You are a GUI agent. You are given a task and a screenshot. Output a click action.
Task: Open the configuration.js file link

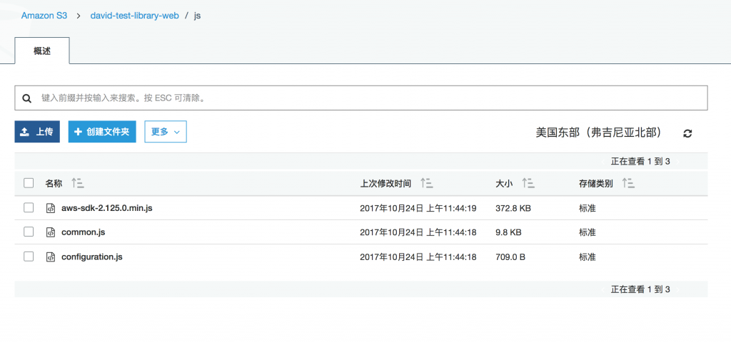click(92, 256)
